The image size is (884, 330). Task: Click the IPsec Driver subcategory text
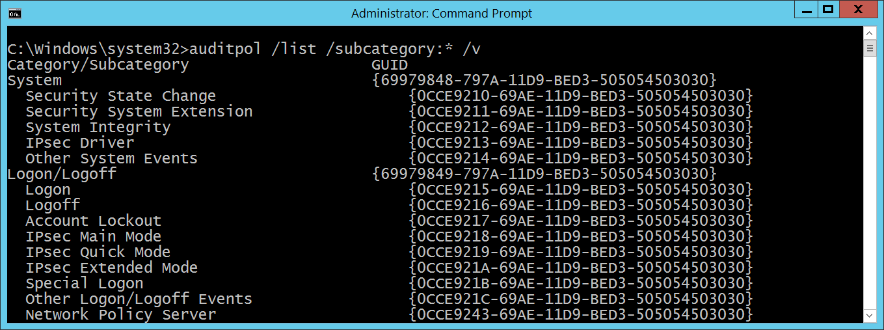(x=79, y=143)
